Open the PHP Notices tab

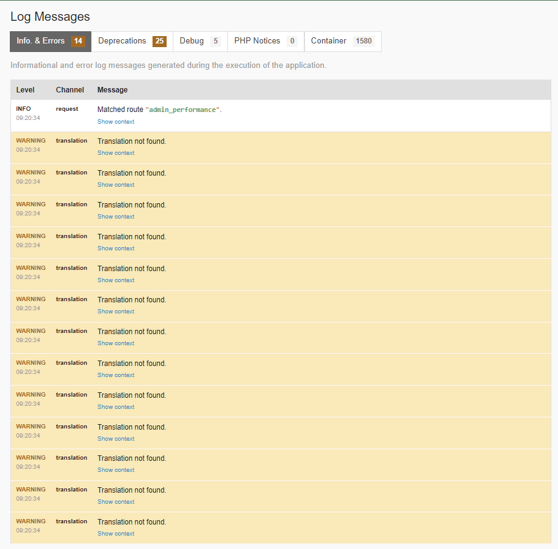(265, 41)
